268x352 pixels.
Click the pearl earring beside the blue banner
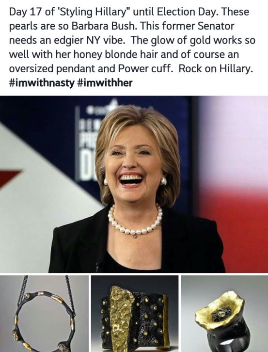[106, 181]
